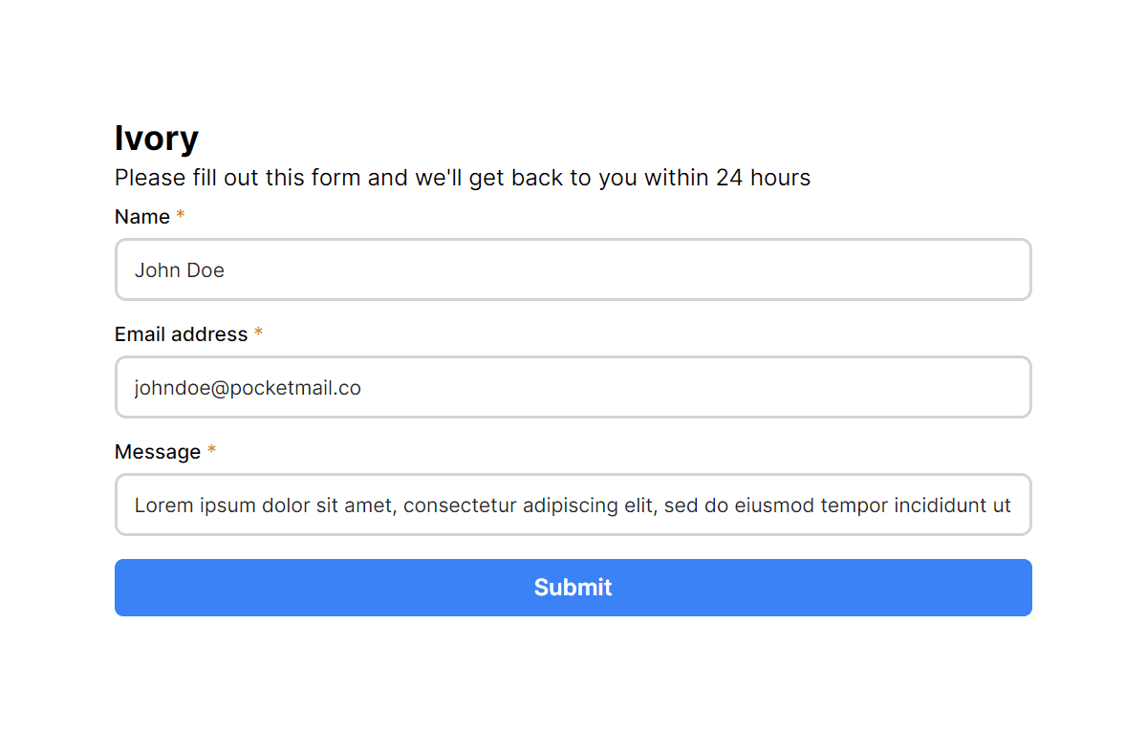This screenshot has height=731, width=1147.
Task: Click "consectetur adipiscing elit" in the Message field
Action: [527, 505]
